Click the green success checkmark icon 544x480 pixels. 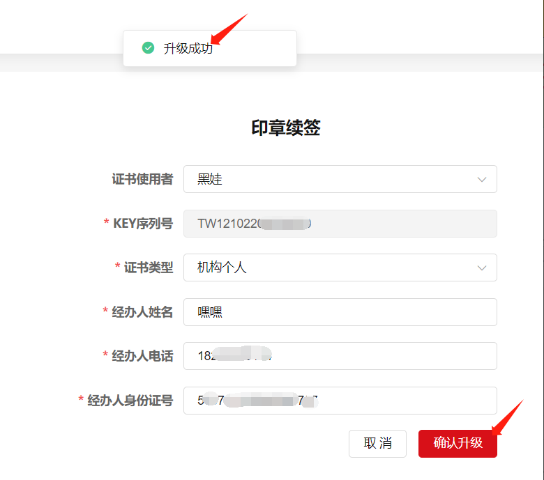click(148, 48)
